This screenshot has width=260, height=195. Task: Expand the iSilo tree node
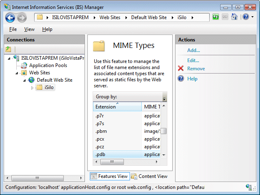pyautogui.click(x=32, y=88)
